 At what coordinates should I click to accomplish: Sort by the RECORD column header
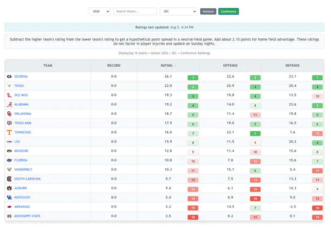coord(114,66)
